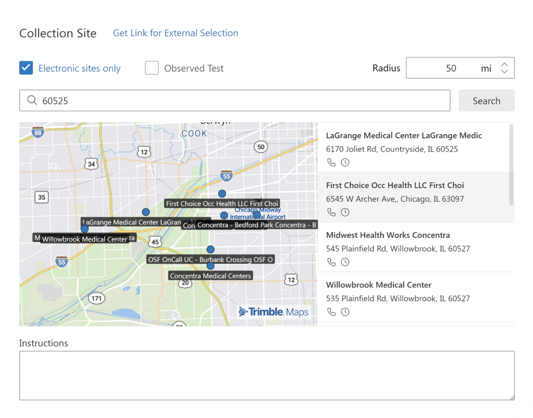This screenshot has width=533, height=418.
Task: Select Midwest Health Works Concentra result
Action: point(416,247)
